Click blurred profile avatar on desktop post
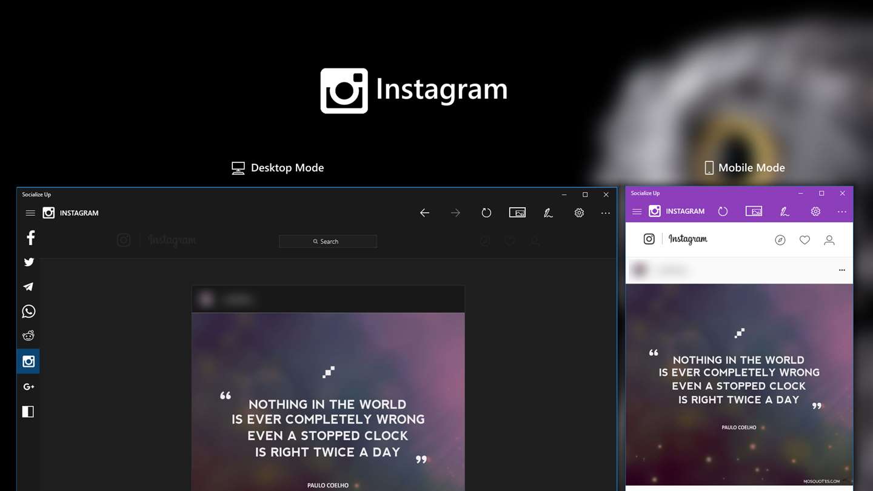Screen dimensions: 873x491 coord(207,299)
